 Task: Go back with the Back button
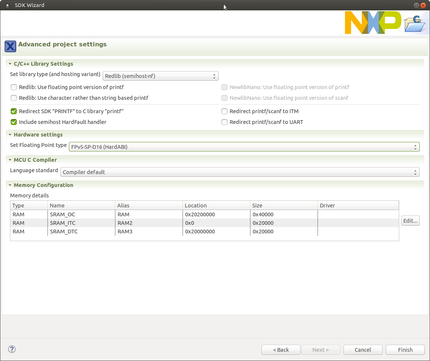click(x=281, y=350)
